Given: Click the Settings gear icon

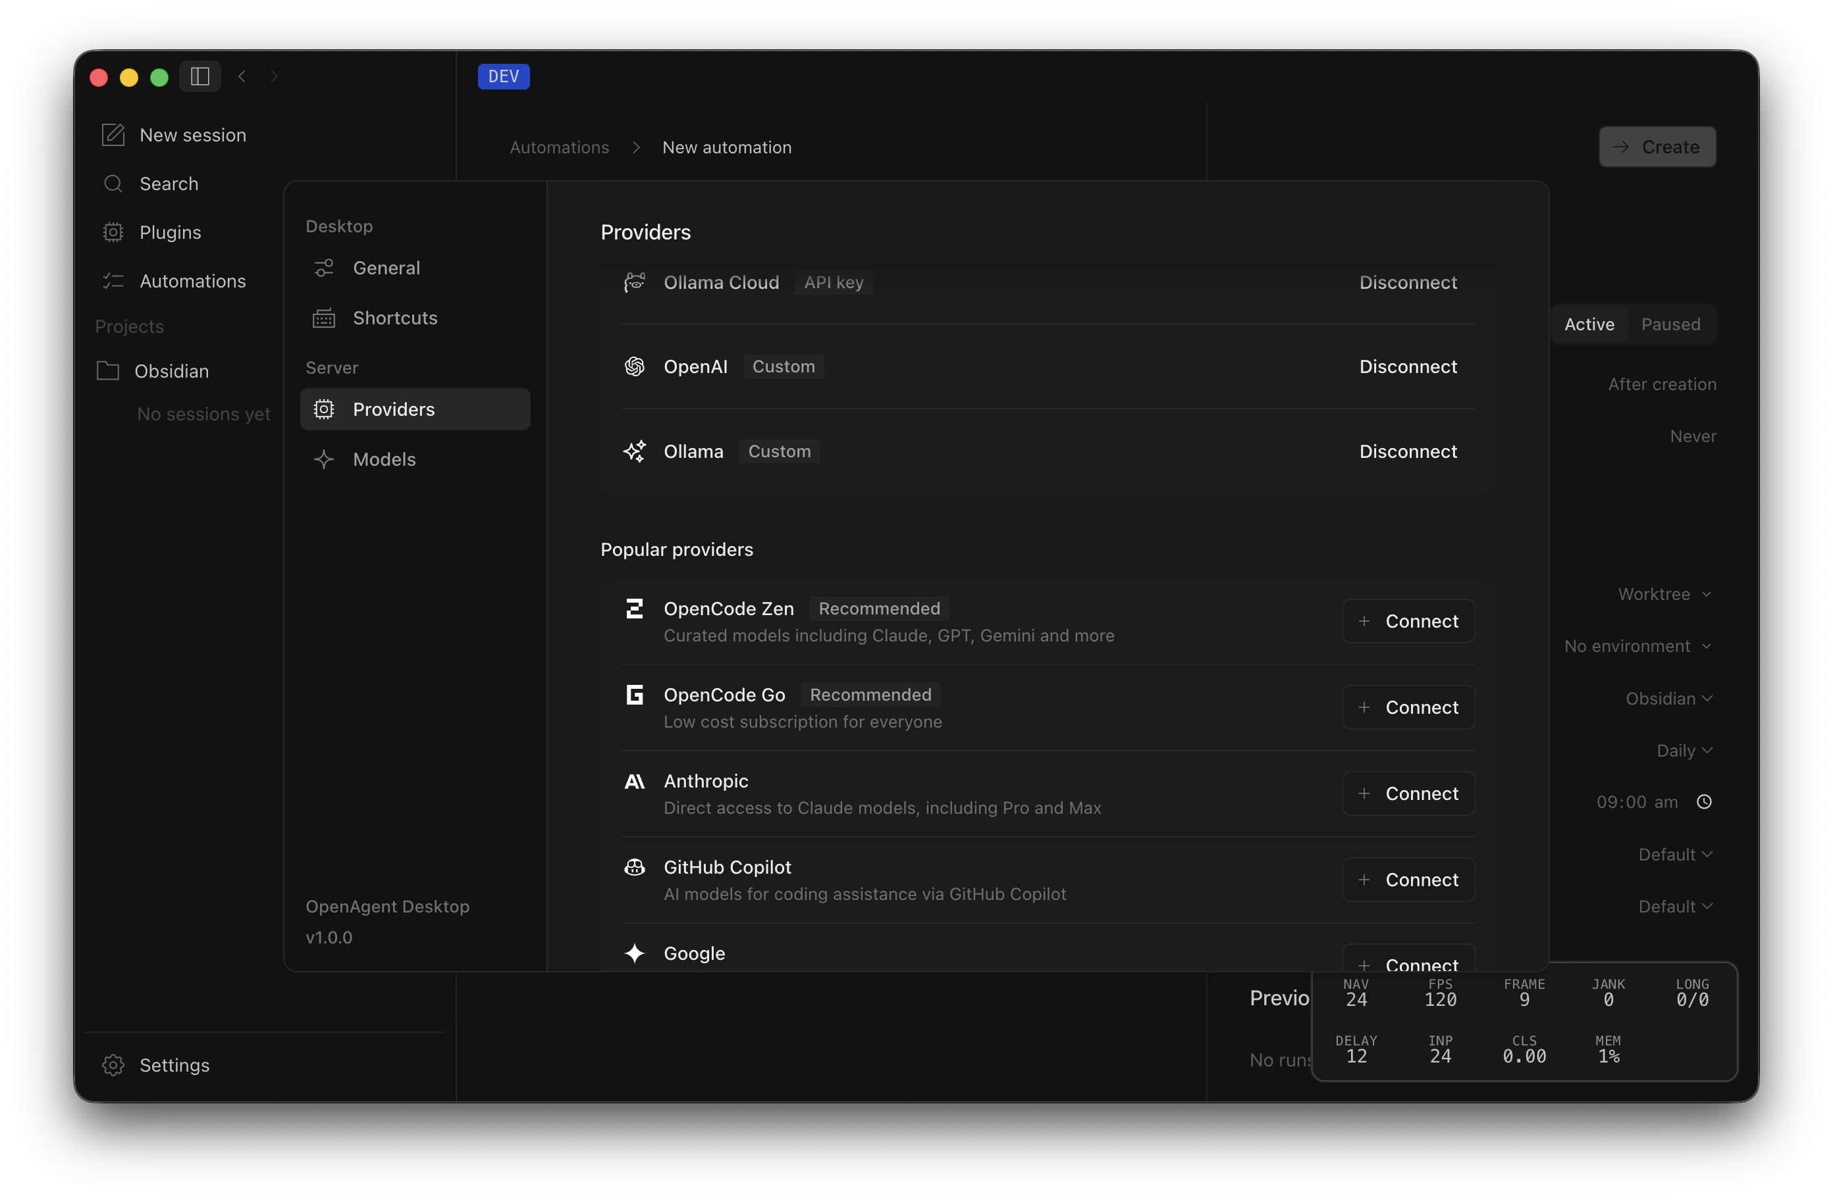Looking at the screenshot, I should pos(113,1064).
